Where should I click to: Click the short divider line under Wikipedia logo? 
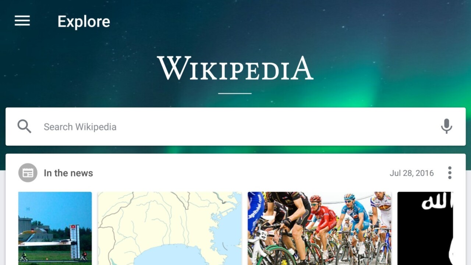coord(235,93)
